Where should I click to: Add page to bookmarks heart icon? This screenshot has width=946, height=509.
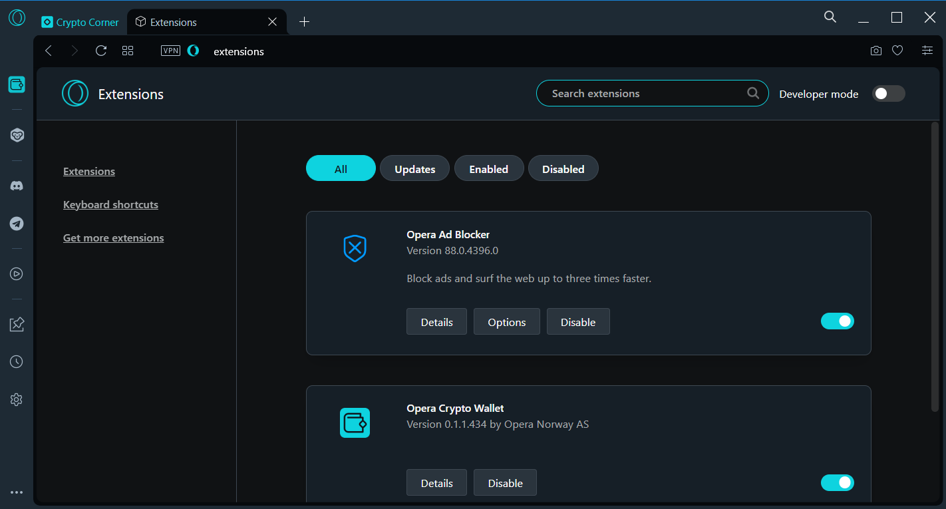click(x=897, y=51)
